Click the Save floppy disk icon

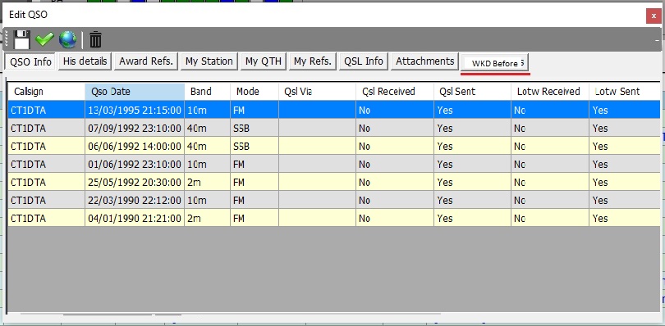click(21, 40)
